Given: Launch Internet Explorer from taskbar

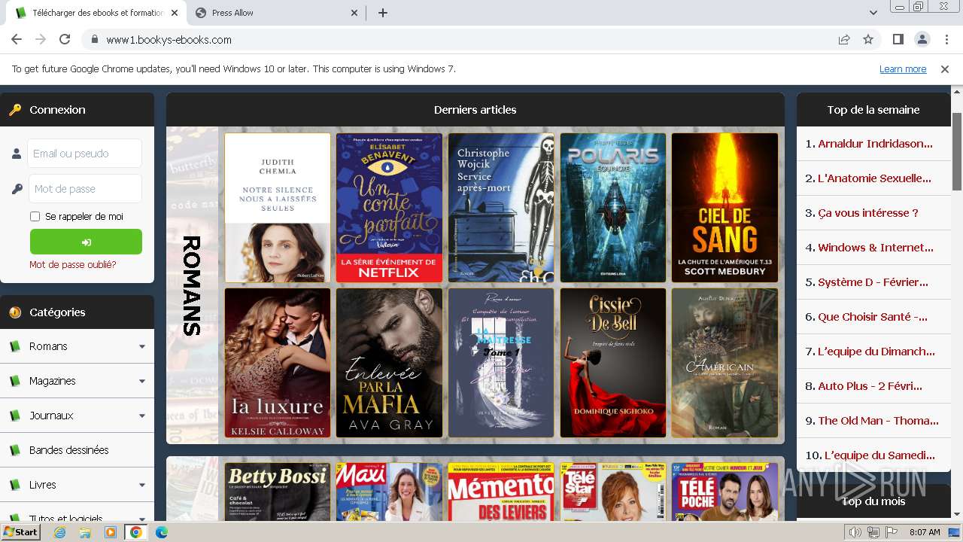Looking at the screenshot, I should point(60,532).
